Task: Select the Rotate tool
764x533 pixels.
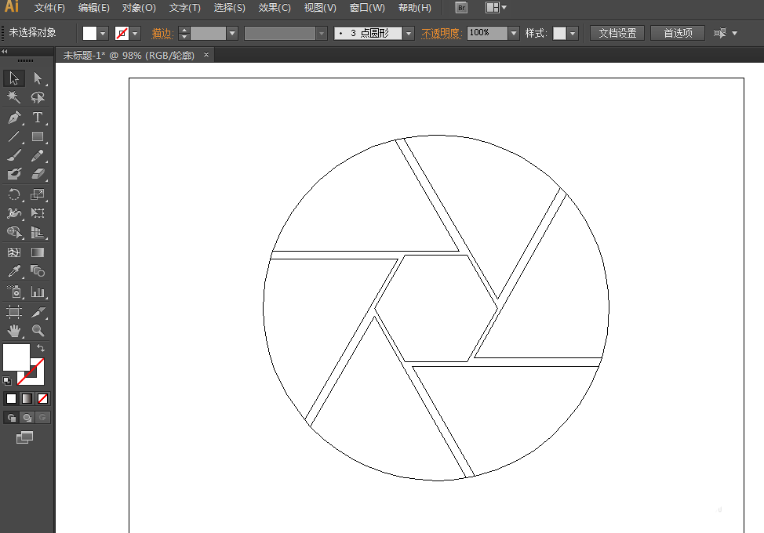Action: coord(13,194)
